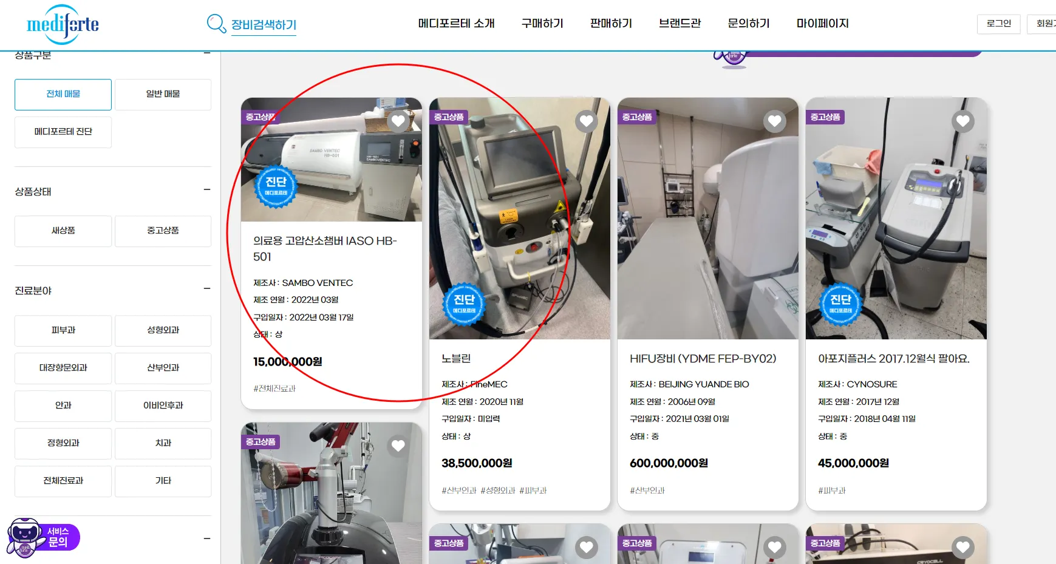The width and height of the screenshot is (1056, 564).
Task: Click the 중고상품 tag on the HIFU장비 photo
Action: (637, 117)
